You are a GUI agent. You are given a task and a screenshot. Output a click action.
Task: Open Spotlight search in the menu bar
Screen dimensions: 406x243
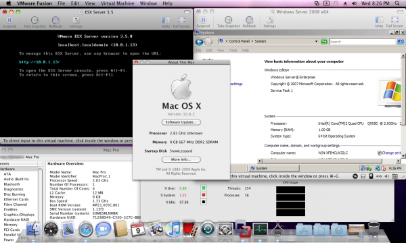(x=397, y=3)
